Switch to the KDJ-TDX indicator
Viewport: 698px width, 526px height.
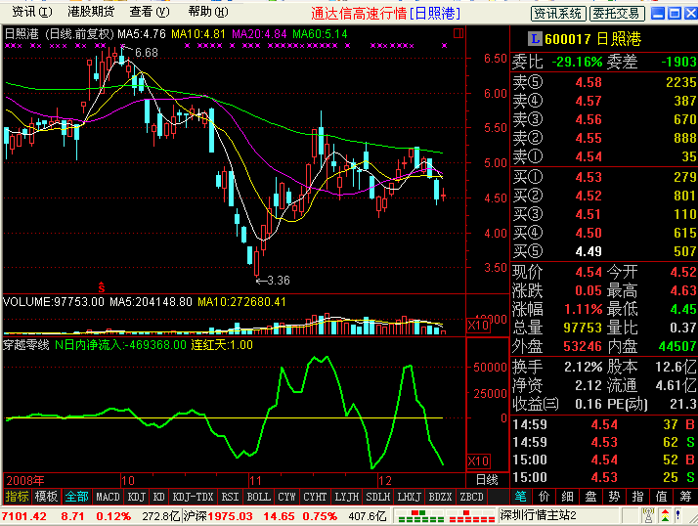click(x=193, y=497)
